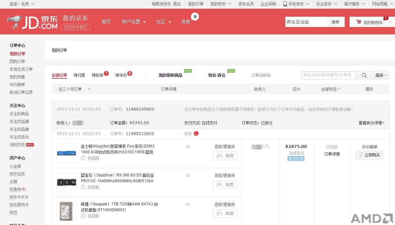The width and height of the screenshot is (395, 225).
Task: Click the red JD seller badge icon
Action: click(196, 134)
